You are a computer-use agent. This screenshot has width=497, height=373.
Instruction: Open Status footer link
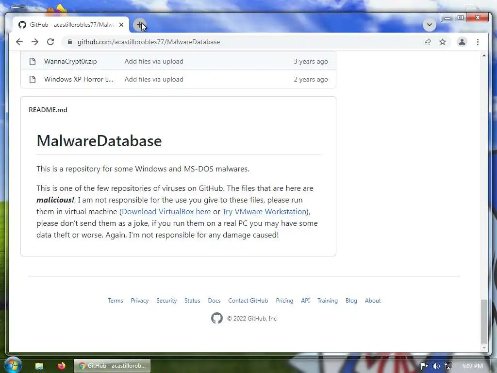[x=192, y=300]
